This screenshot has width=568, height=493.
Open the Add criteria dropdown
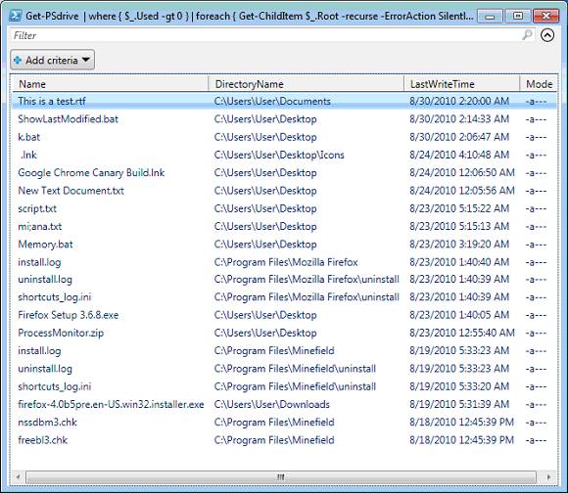click(53, 60)
